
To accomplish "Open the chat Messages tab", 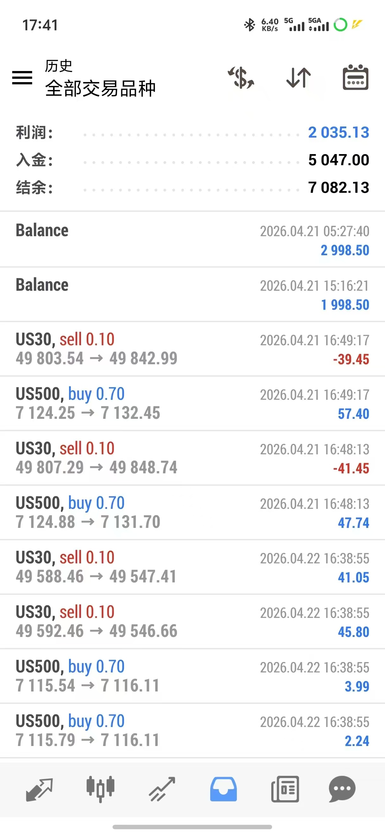I will click(342, 789).
